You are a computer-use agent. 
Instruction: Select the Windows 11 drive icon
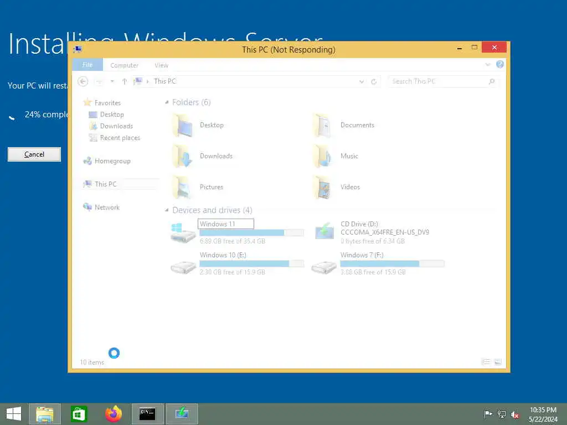click(183, 233)
